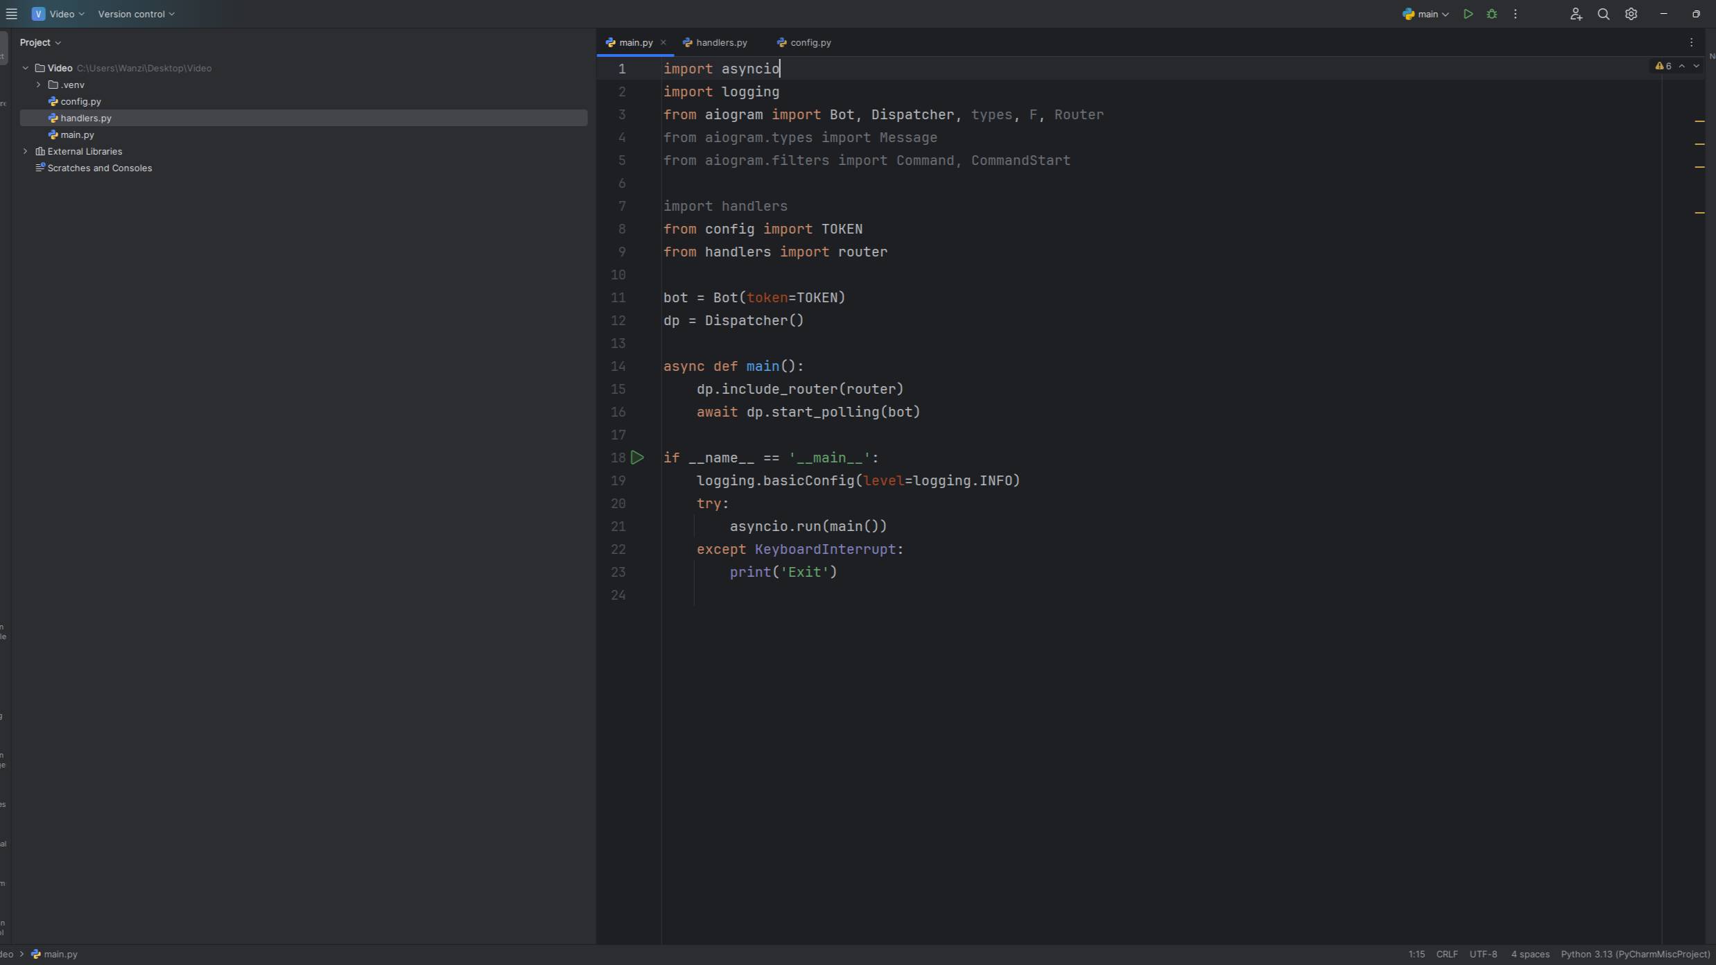Click the first warning stripe marker
The width and height of the screenshot is (1716, 965).
click(1699, 121)
